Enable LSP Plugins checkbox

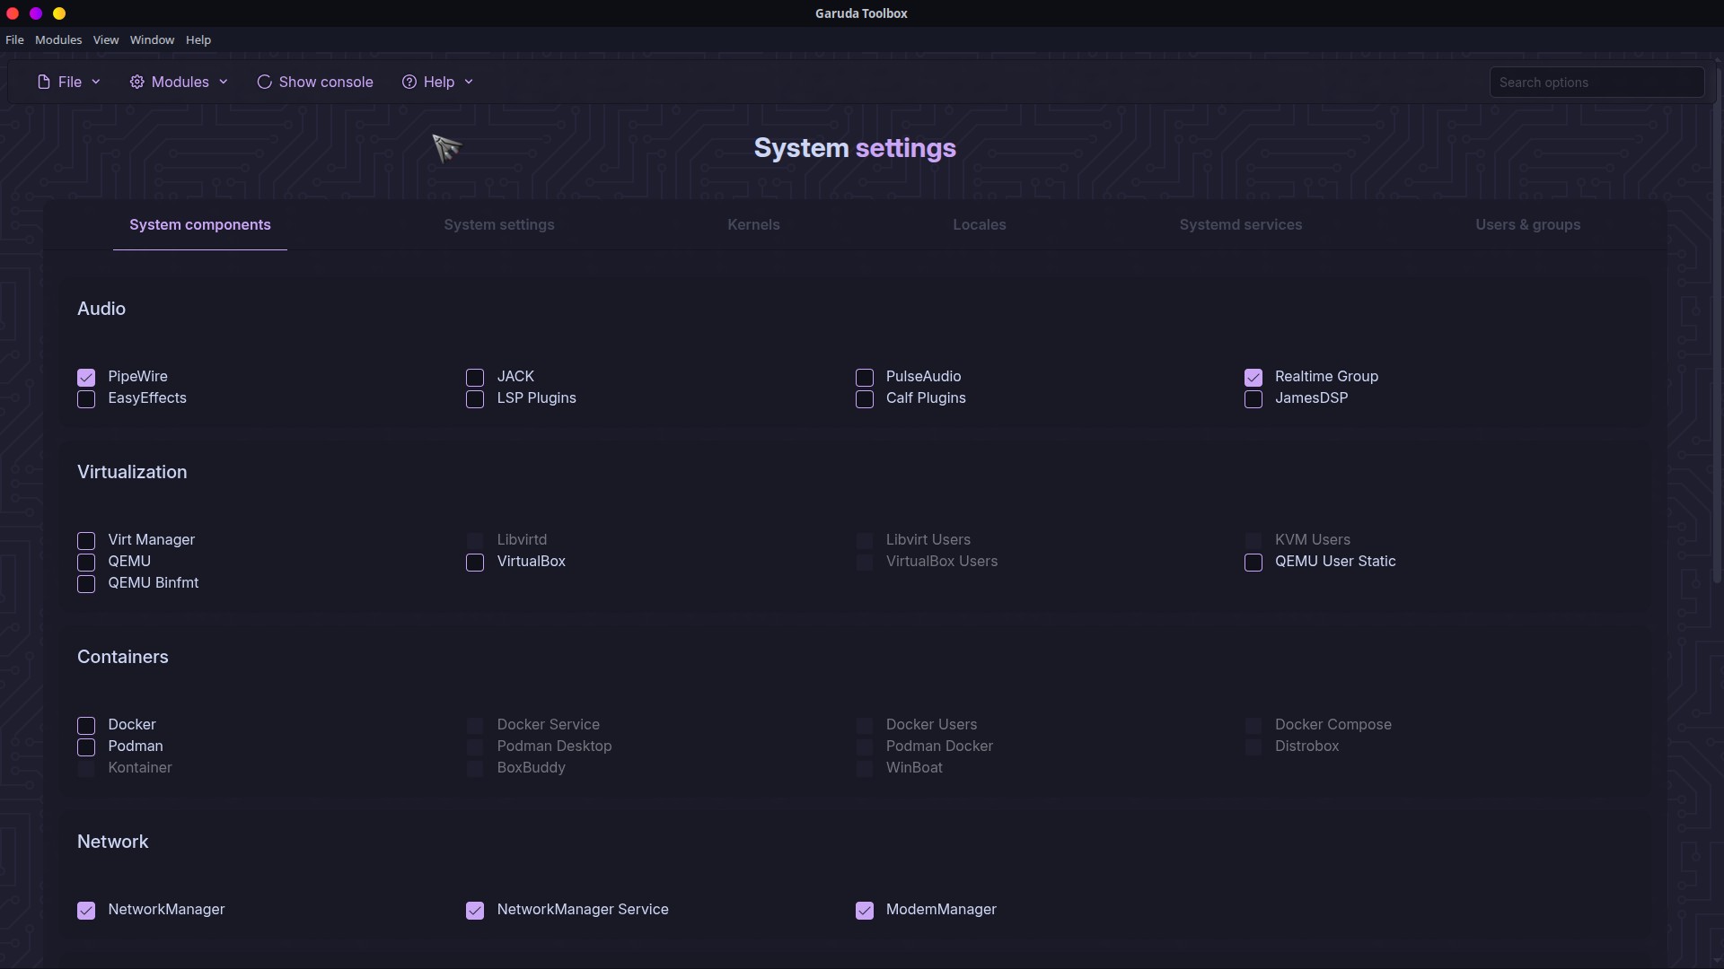pyautogui.click(x=475, y=398)
